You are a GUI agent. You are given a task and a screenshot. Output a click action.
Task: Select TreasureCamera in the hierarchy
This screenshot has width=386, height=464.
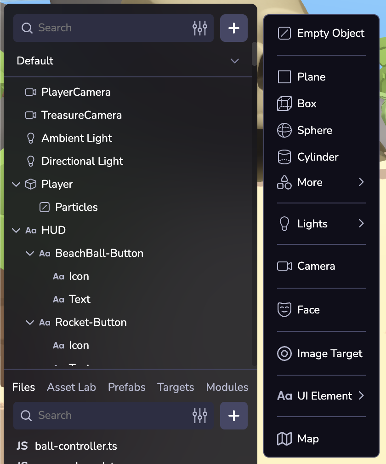tap(81, 115)
